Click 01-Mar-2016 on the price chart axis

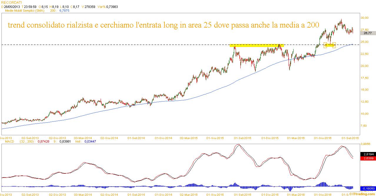click(296, 138)
